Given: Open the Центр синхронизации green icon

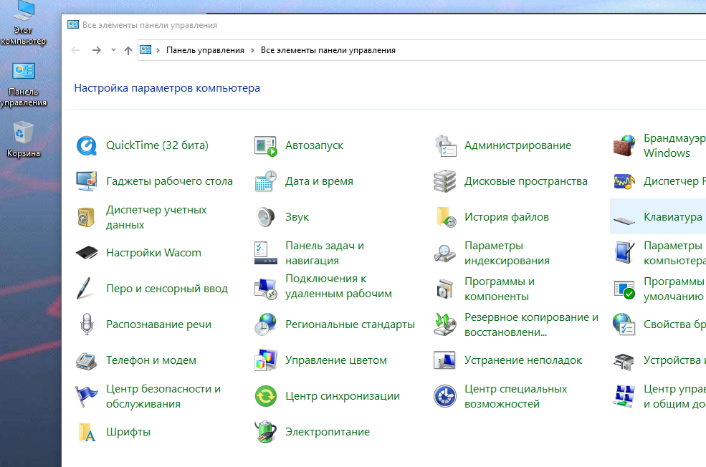Looking at the screenshot, I should coord(266,396).
